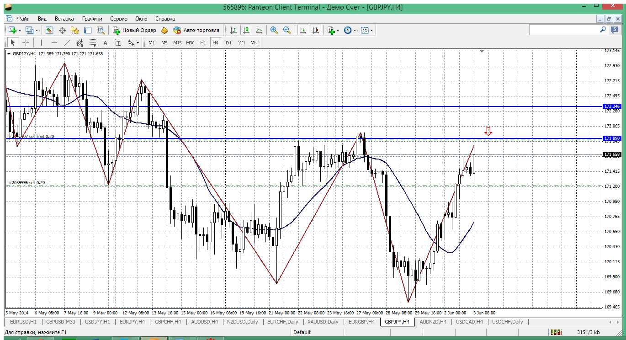Viewport: 626px width, 340px height.
Task: Open the Вид menu
Action: (42, 19)
